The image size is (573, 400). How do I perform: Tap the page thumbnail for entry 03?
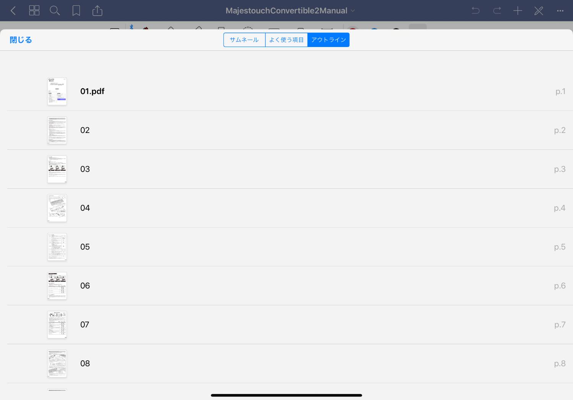click(x=57, y=169)
